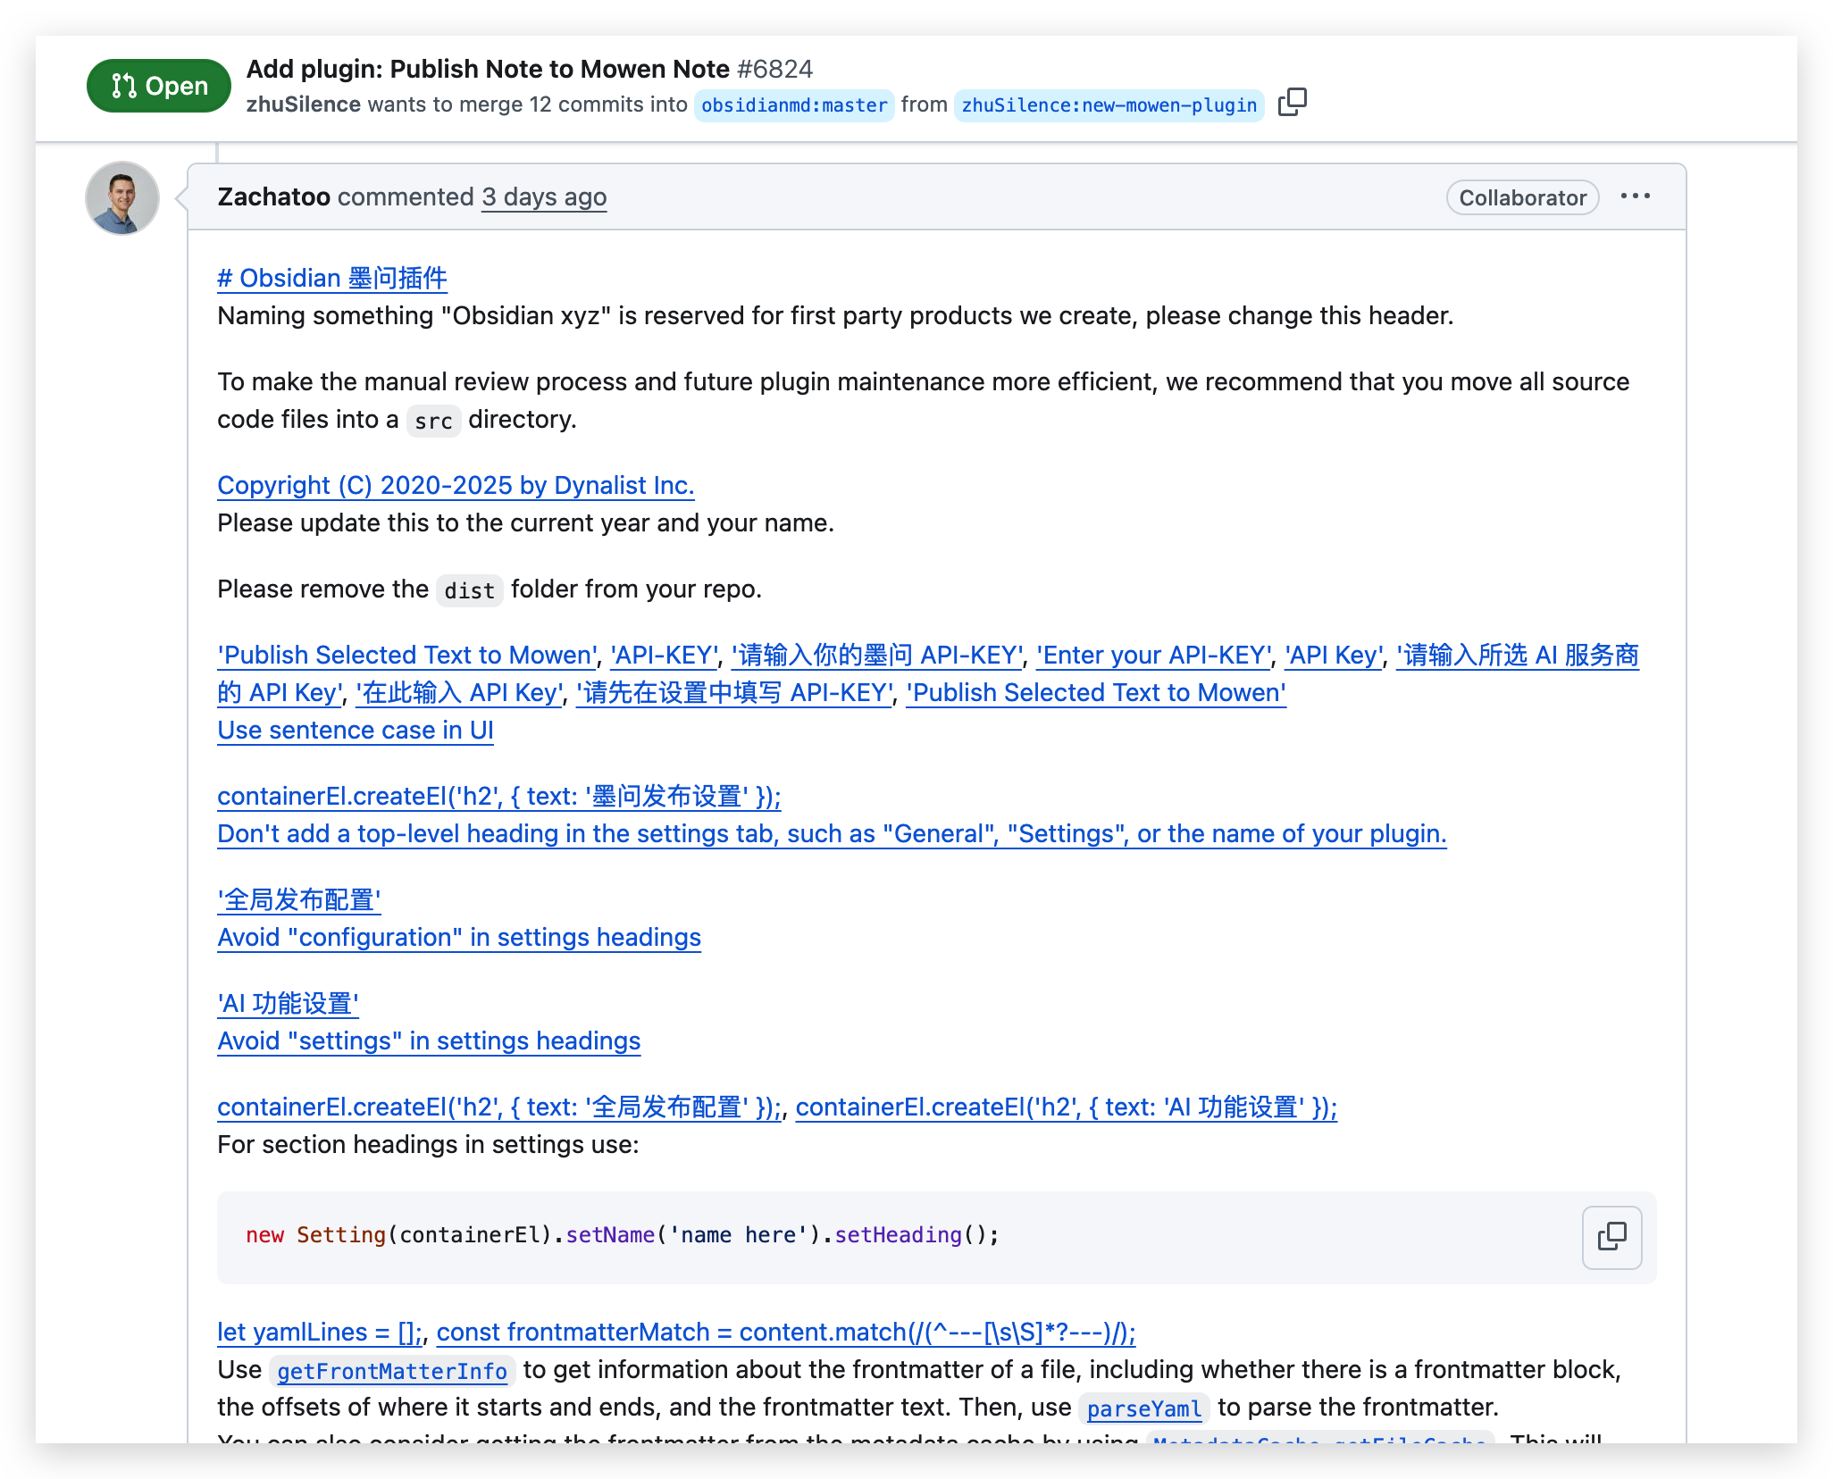The height and width of the screenshot is (1479, 1833).
Task: Open 'Avoid "configuration" in settings headings' link
Action: (459, 938)
